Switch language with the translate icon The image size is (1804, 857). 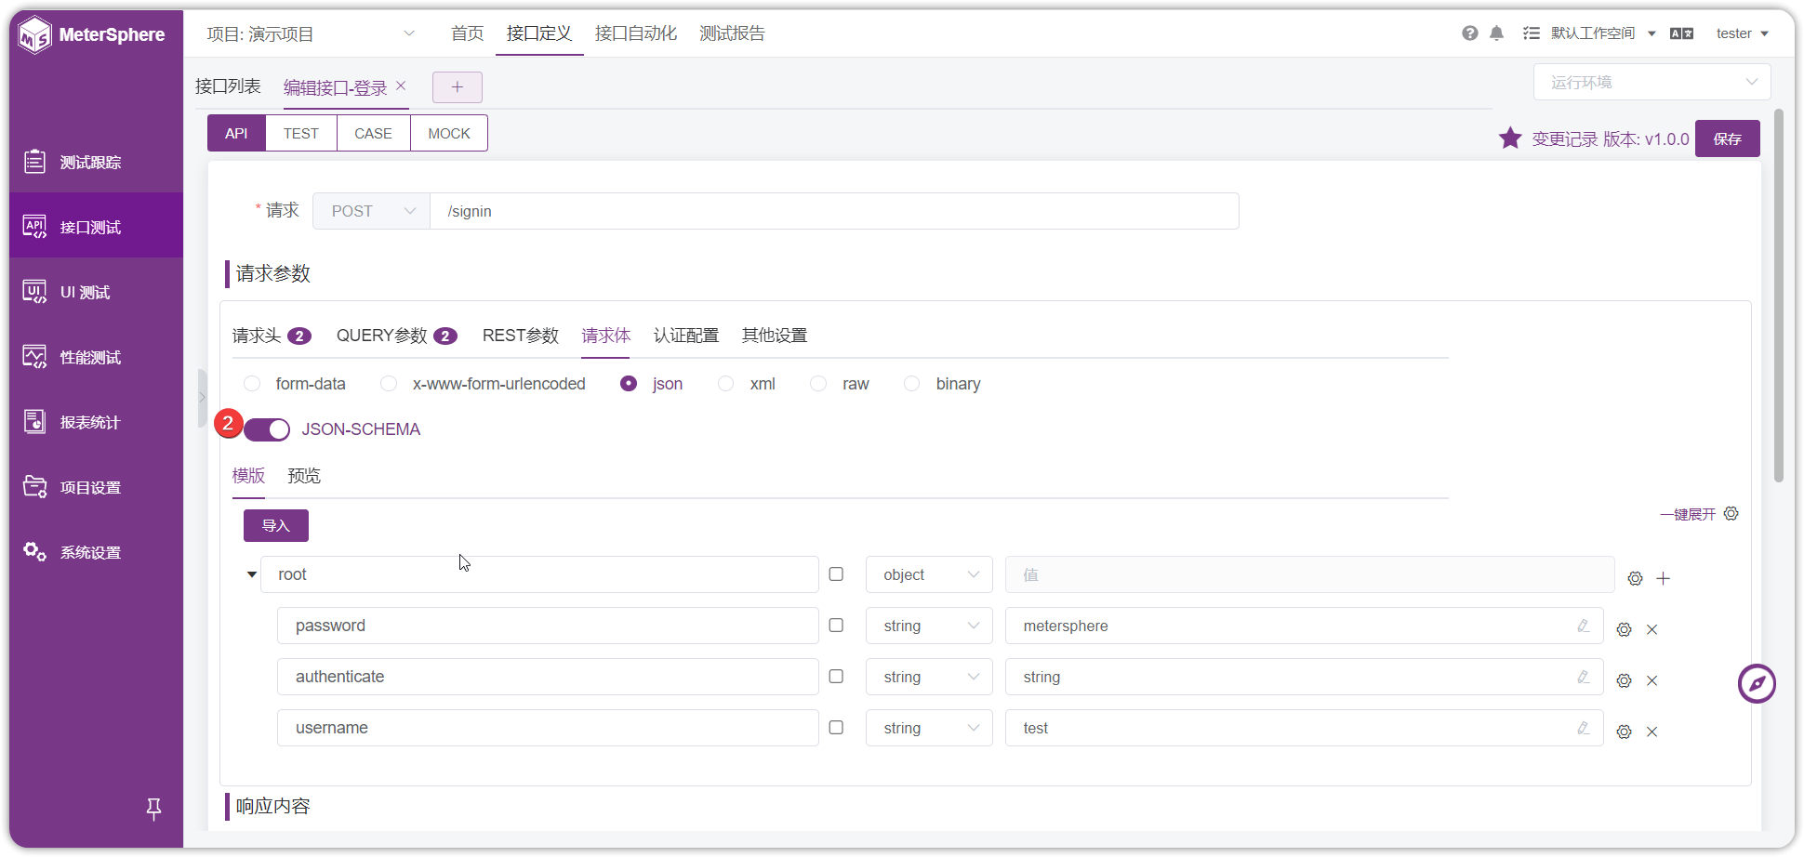(x=1681, y=33)
